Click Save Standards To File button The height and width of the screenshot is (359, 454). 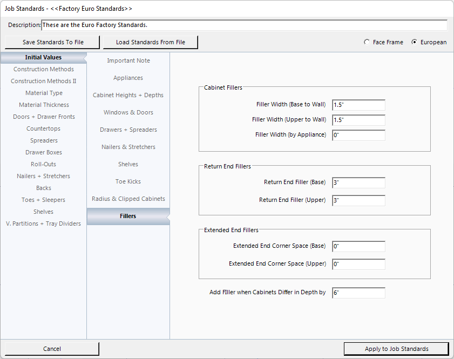(53, 42)
